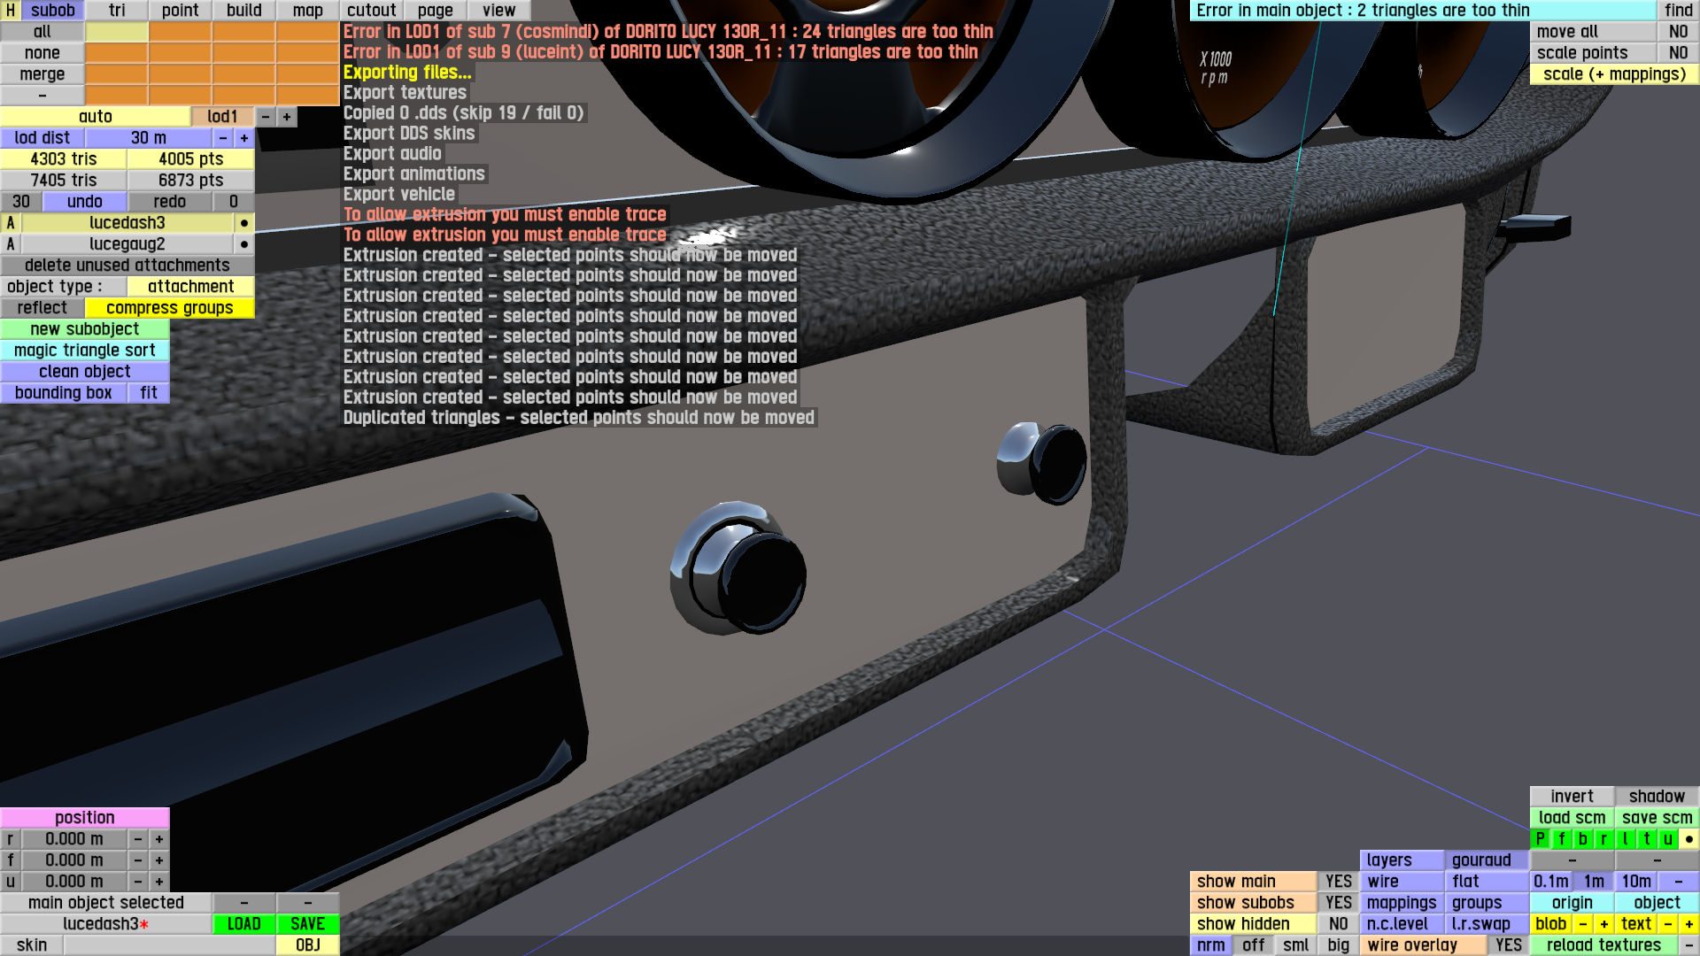
Task: Click the dot after the 'u' view button
Action: [x=1689, y=839]
